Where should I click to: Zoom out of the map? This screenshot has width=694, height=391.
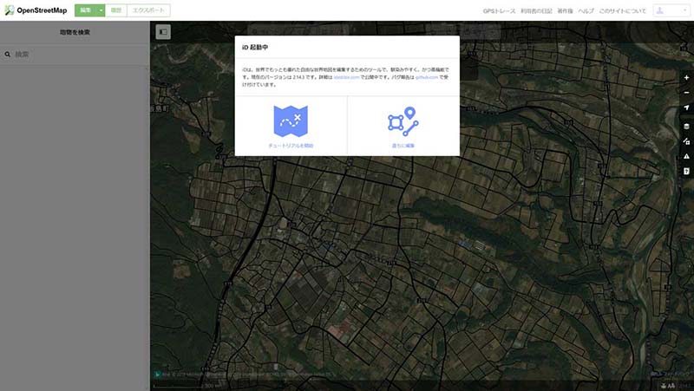tap(686, 93)
